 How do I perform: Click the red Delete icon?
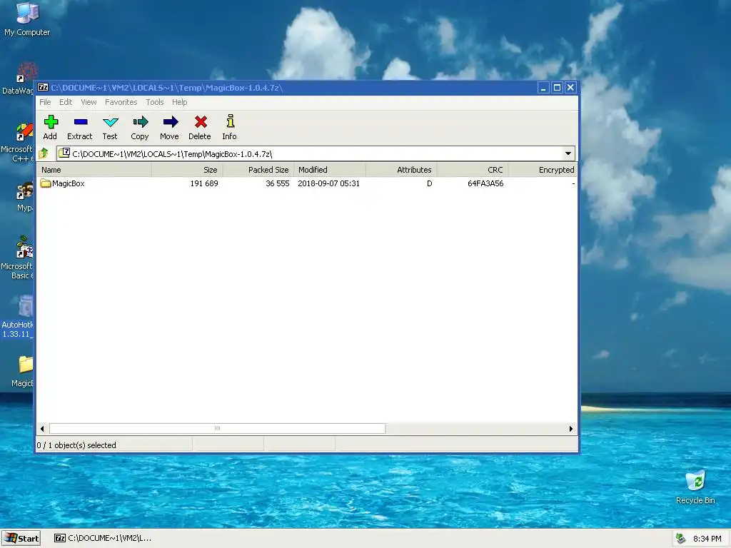coord(201,122)
